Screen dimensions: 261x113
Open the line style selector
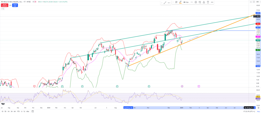[x=192, y=2]
